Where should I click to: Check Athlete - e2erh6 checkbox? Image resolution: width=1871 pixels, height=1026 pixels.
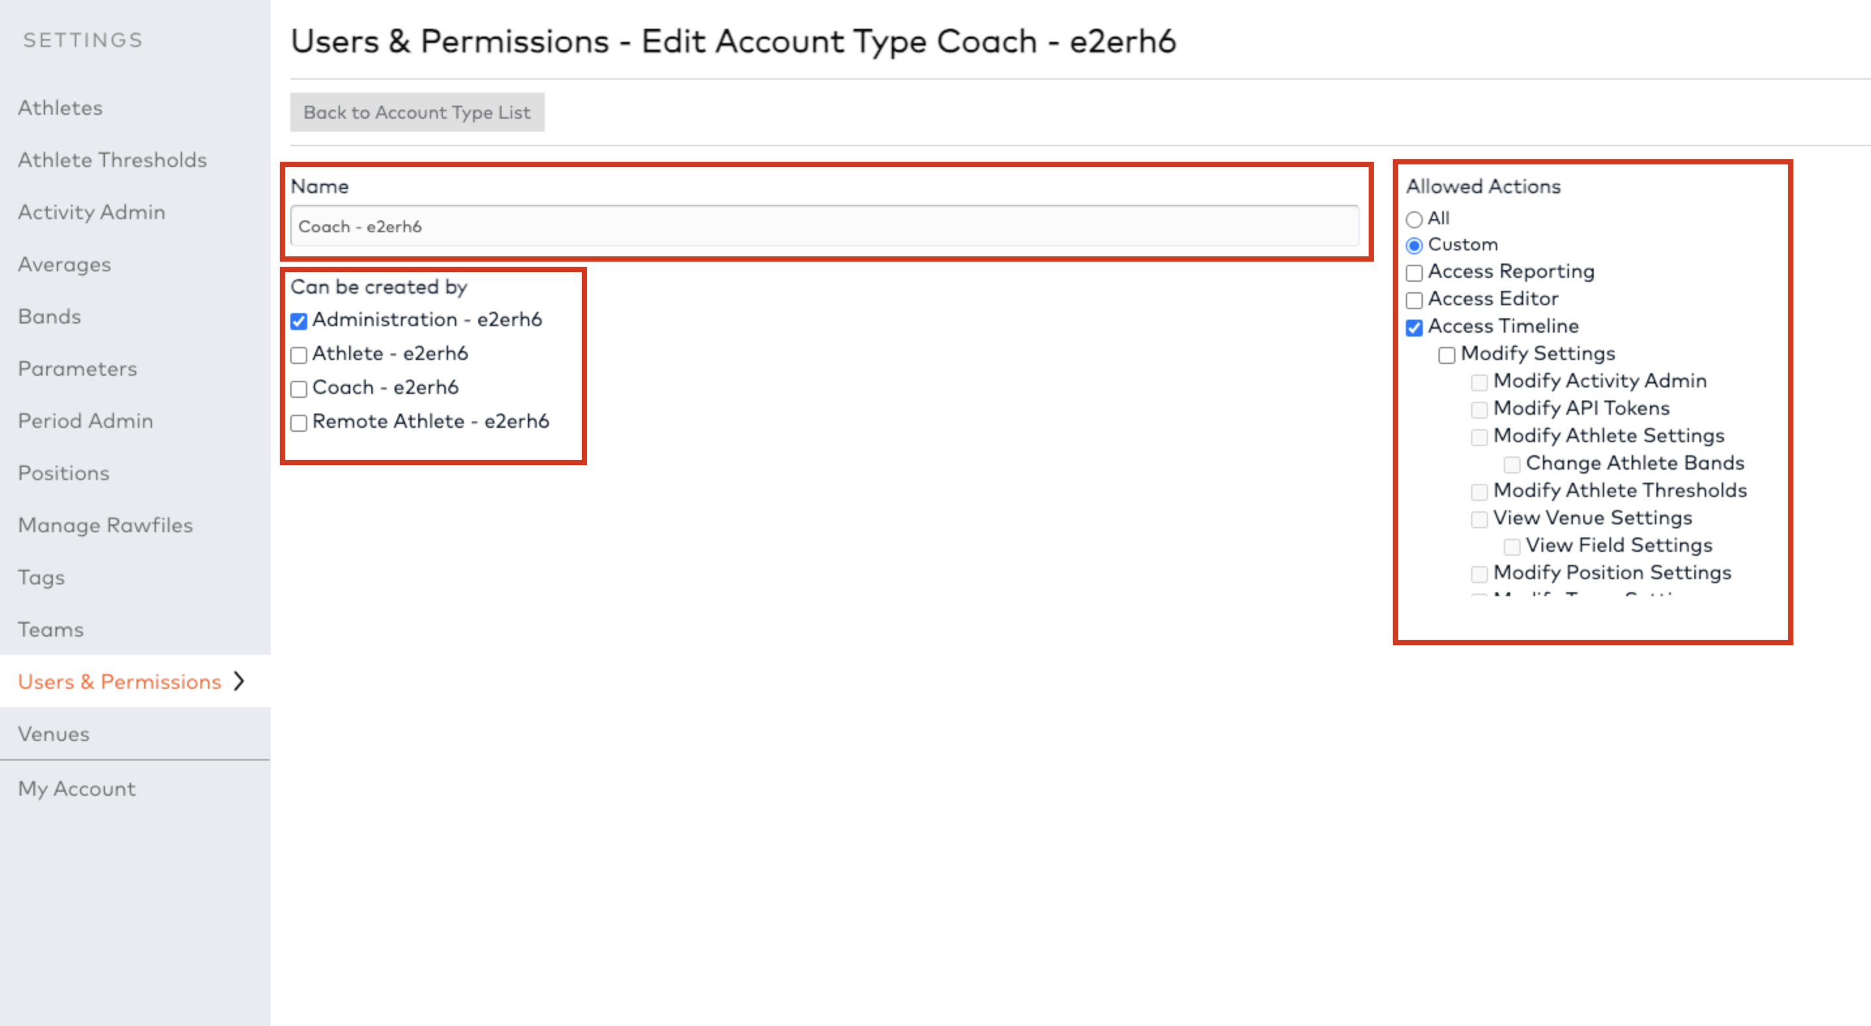(x=299, y=355)
